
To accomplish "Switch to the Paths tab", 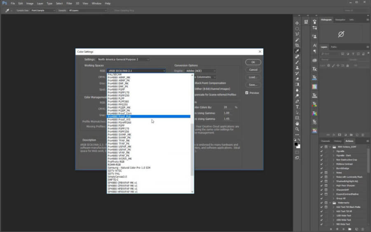I will [x=333, y=47].
